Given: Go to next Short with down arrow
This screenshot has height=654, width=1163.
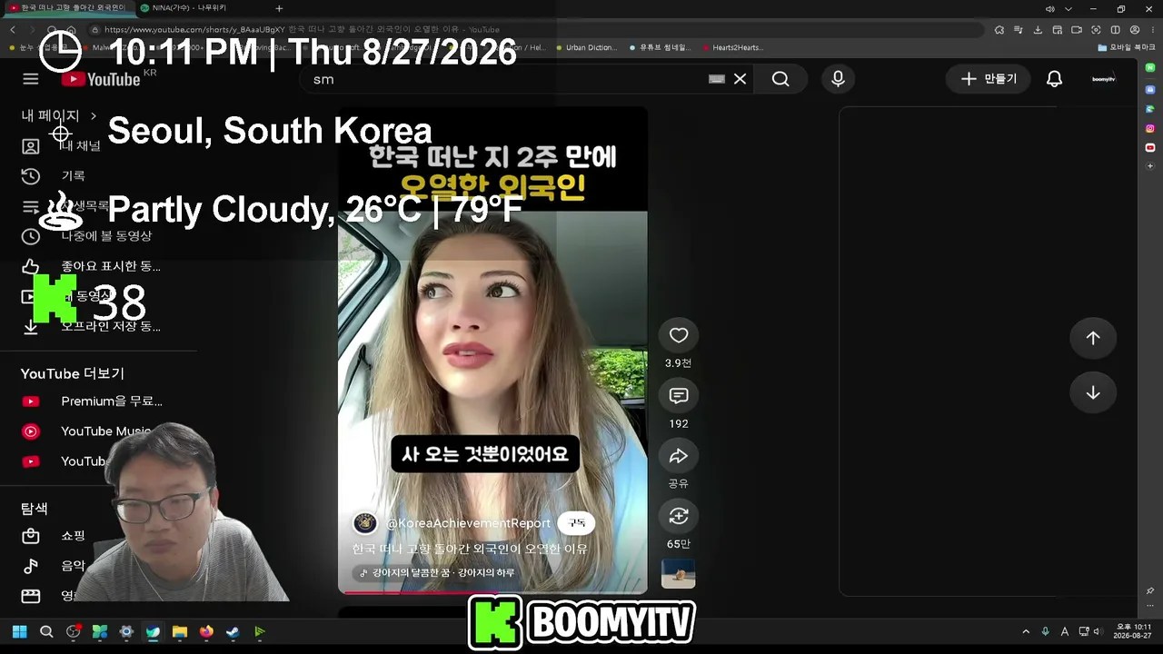Looking at the screenshot, I should click(x=1093, y=392).
